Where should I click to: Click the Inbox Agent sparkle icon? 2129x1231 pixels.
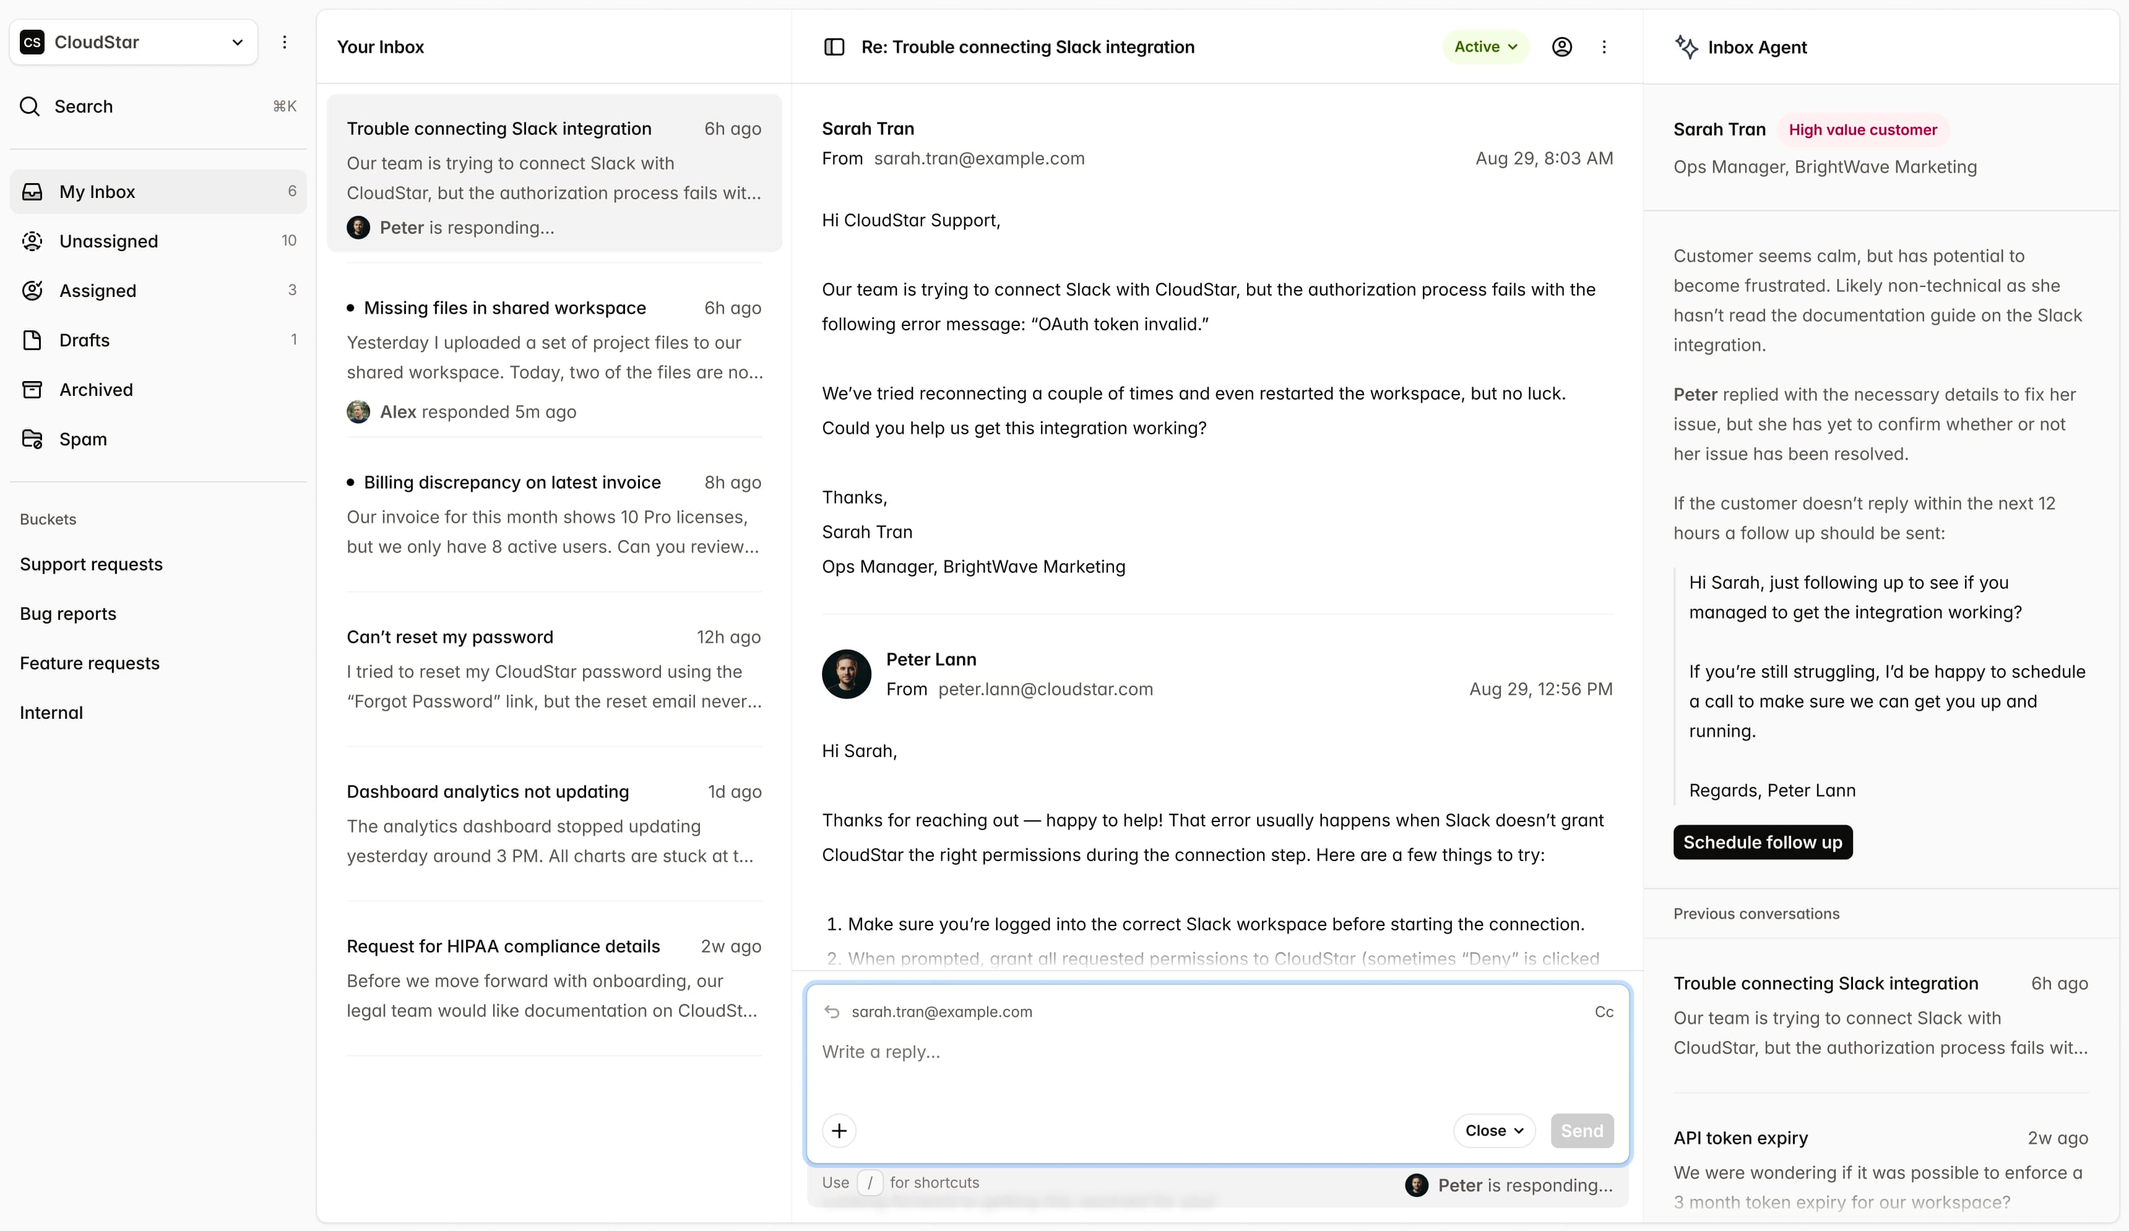[1688, 46]
